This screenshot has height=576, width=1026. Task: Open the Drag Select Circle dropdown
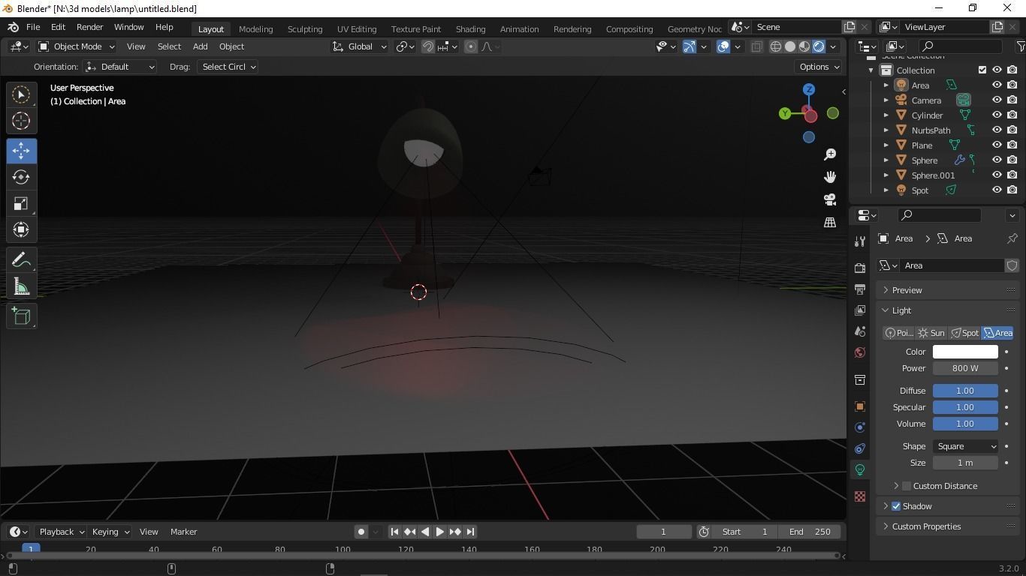[228, 67]
